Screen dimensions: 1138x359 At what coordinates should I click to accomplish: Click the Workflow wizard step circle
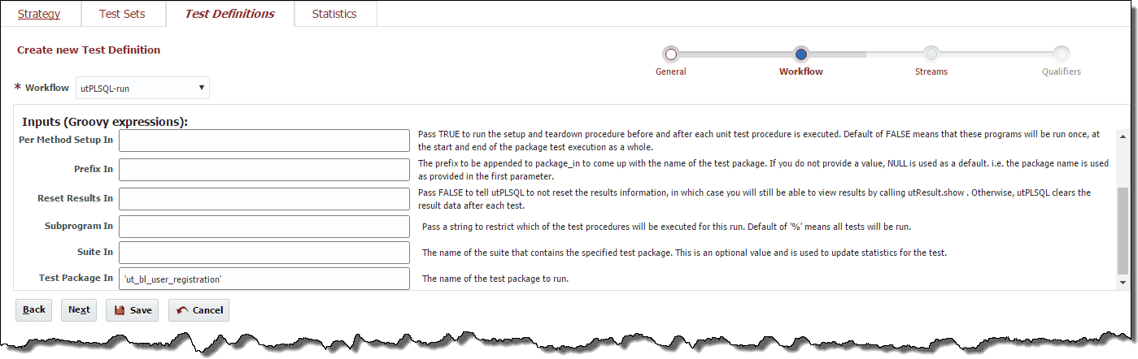[801, 54]
